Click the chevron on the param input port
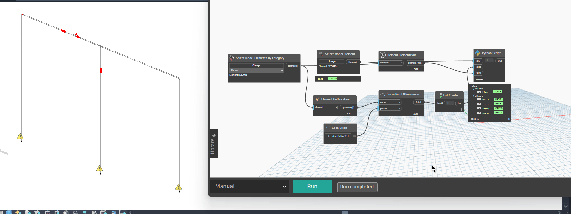This screenshot has height=214, width=571. point(399,108)
